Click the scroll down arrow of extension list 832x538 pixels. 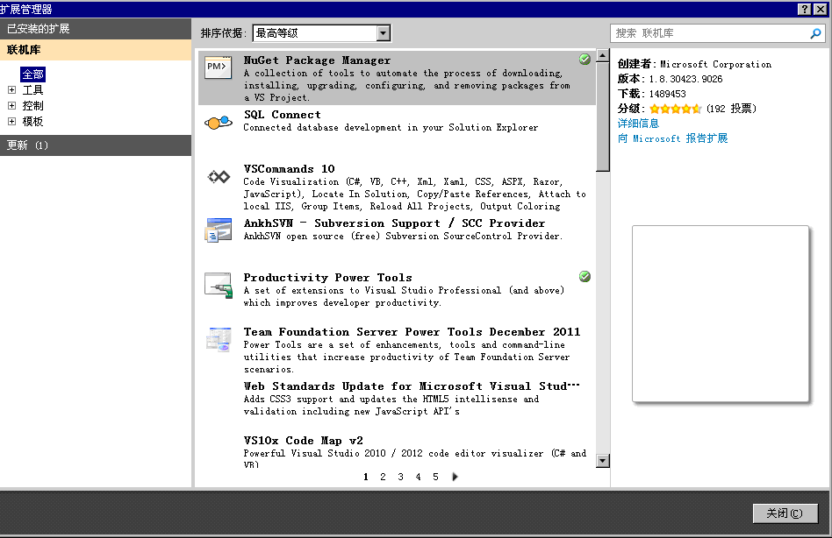click(602, 461)
